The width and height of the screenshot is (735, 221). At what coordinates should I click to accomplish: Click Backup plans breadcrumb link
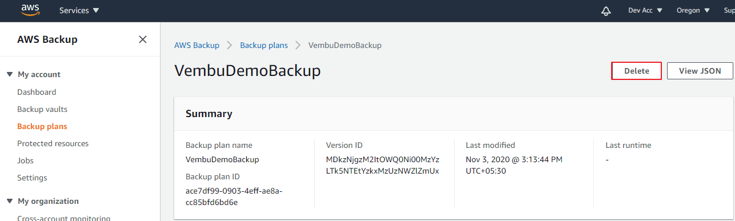pos(264,45)
